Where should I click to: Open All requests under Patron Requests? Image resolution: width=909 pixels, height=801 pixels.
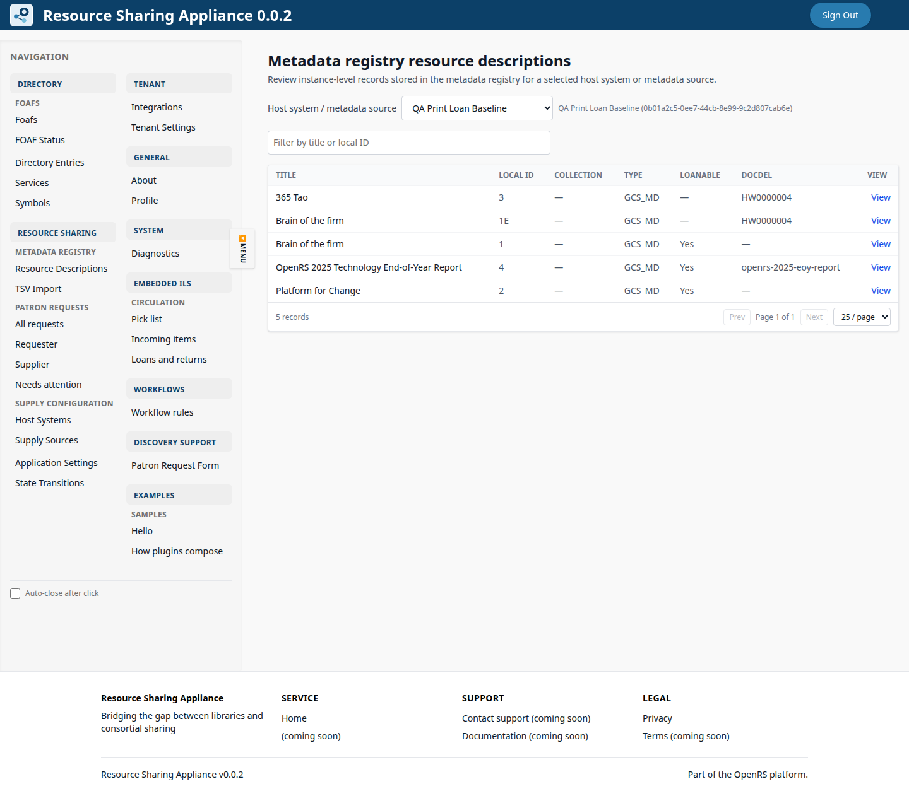(x=39, y=324)
